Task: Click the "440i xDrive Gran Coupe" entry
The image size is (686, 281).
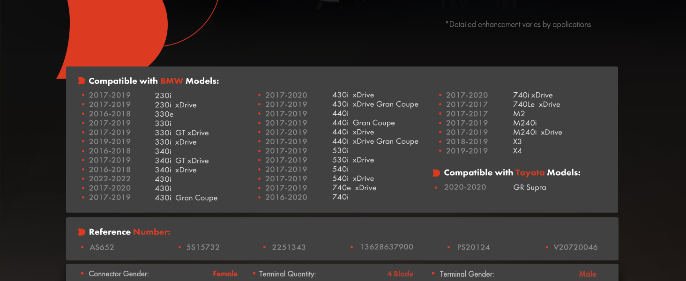Action: click(x=375, y=141)
